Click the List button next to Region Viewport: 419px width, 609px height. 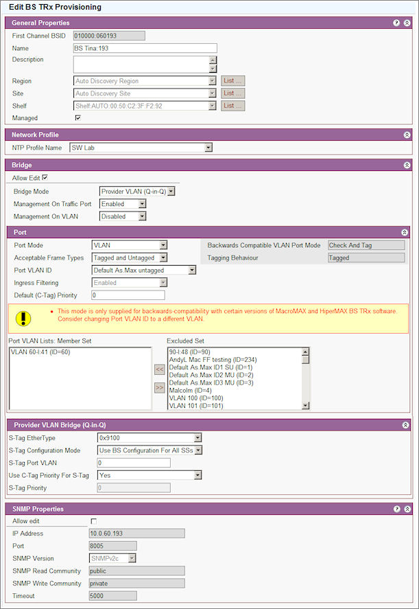coord(232,81)
